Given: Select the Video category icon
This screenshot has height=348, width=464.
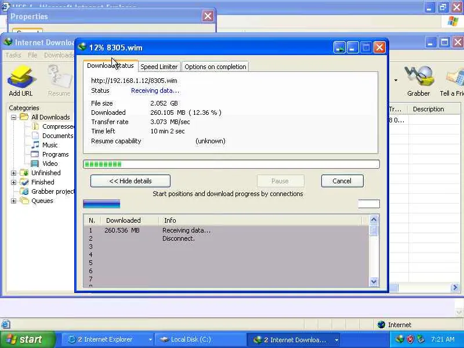Looking at the screenshot, I should [x=35, y=164].
